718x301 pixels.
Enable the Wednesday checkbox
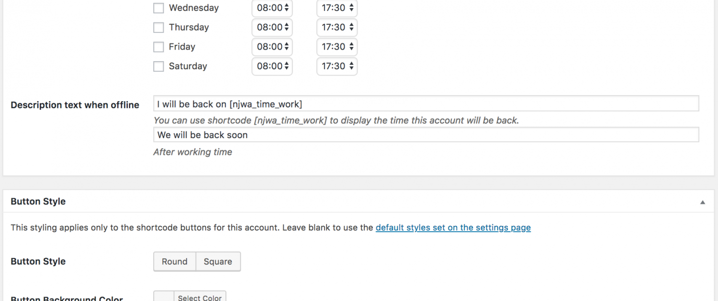[x=158, y=8]
